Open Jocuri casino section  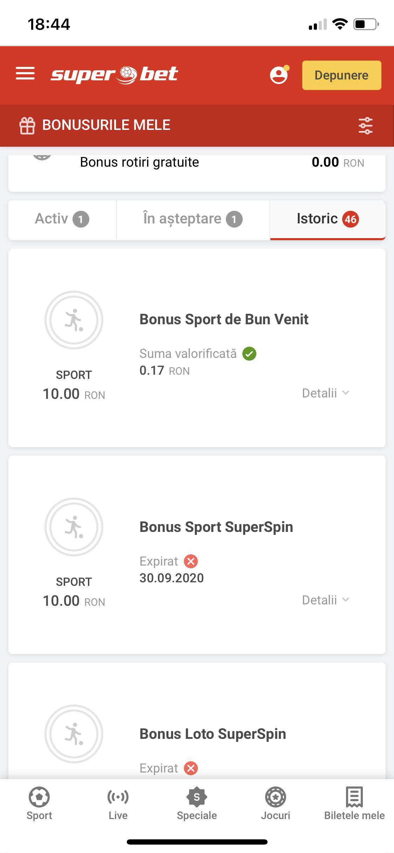(x=276, y=803)
